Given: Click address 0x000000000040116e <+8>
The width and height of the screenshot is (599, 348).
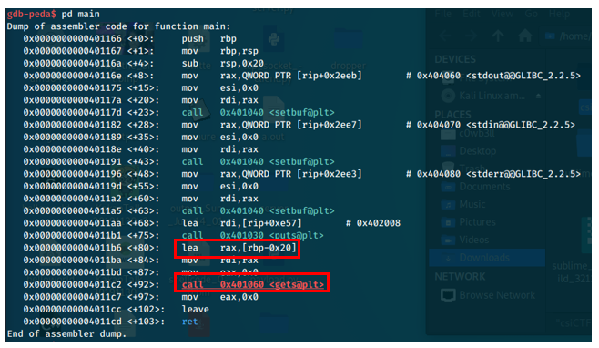Looking at the screenshot, I should pos(88,76).
